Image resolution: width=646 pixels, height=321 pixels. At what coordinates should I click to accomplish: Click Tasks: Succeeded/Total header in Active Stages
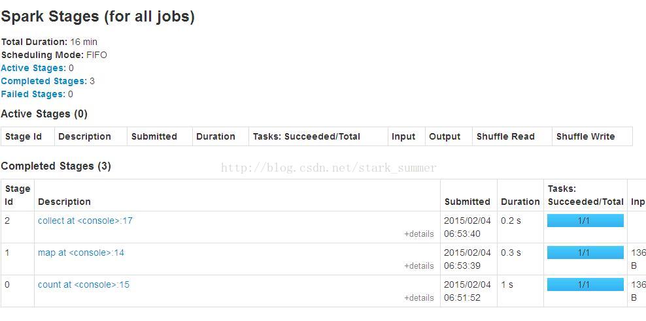pyautogui.click(x=307, y=137)
